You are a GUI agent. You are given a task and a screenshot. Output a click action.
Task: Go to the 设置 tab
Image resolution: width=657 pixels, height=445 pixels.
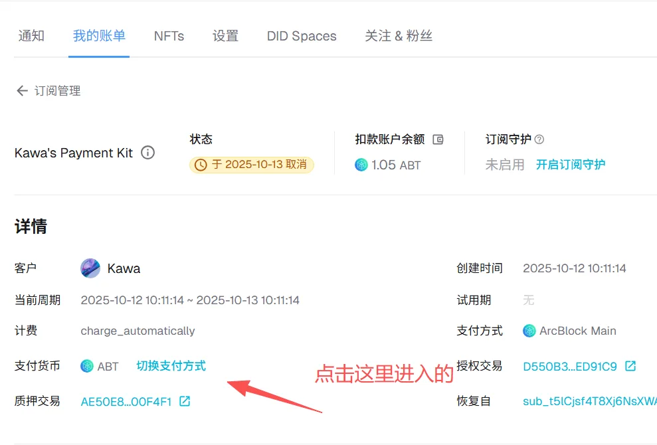point(225,36)
